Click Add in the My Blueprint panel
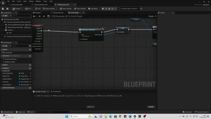 (5, 46)
